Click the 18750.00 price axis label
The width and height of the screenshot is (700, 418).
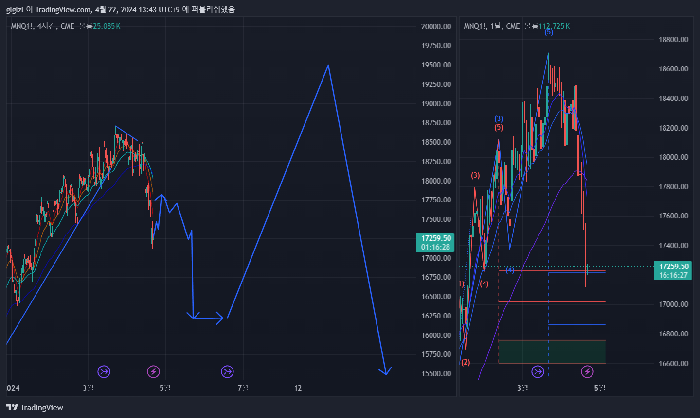(x=436, y=123)
